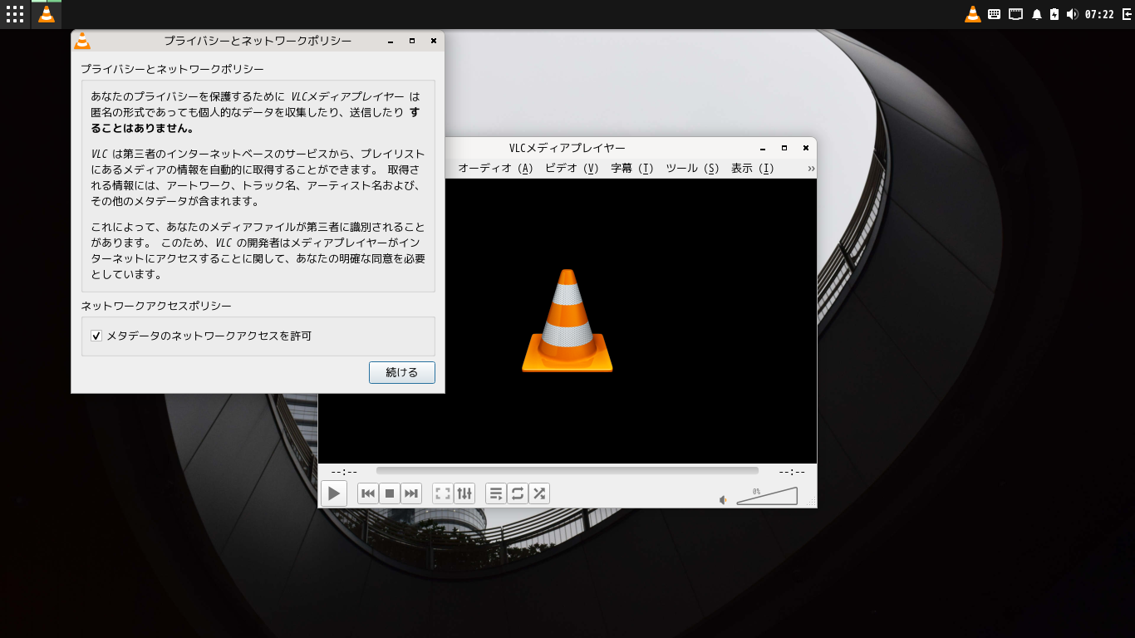Open the 表示(I) menu

(753, 169)
